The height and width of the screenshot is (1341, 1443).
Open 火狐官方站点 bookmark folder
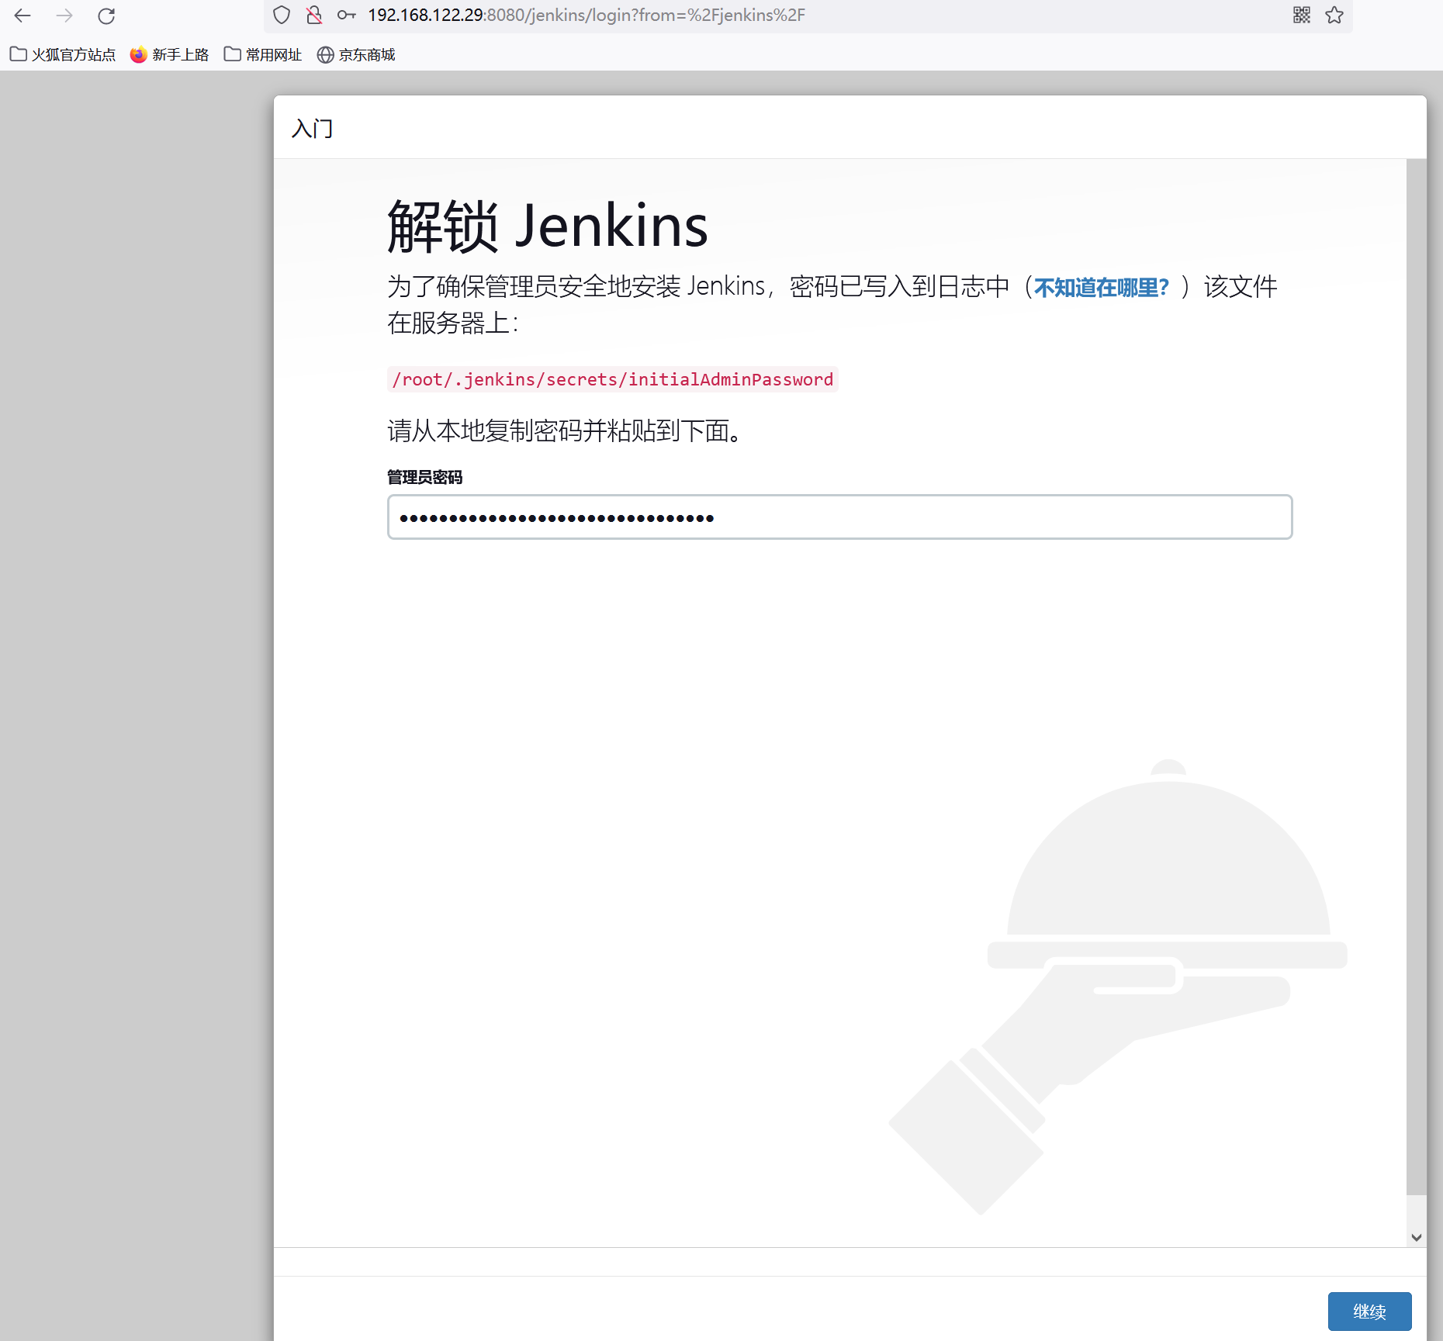pos(62,54)
